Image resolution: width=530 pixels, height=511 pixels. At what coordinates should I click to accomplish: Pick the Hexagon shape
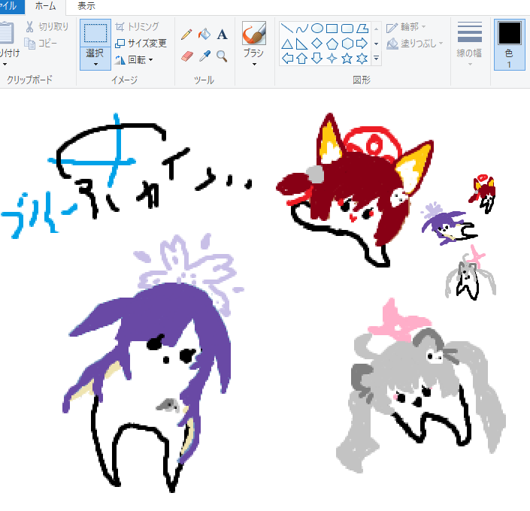(347, 44)
